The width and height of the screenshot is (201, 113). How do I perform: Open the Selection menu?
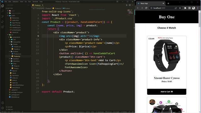pos(15,2)
